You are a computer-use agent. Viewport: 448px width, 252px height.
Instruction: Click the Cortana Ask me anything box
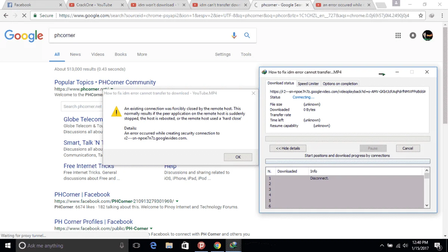click(x=72, y=245)
